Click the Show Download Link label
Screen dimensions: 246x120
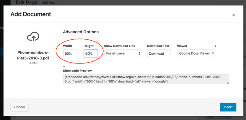pyautogui.click(x=120, y=46)
